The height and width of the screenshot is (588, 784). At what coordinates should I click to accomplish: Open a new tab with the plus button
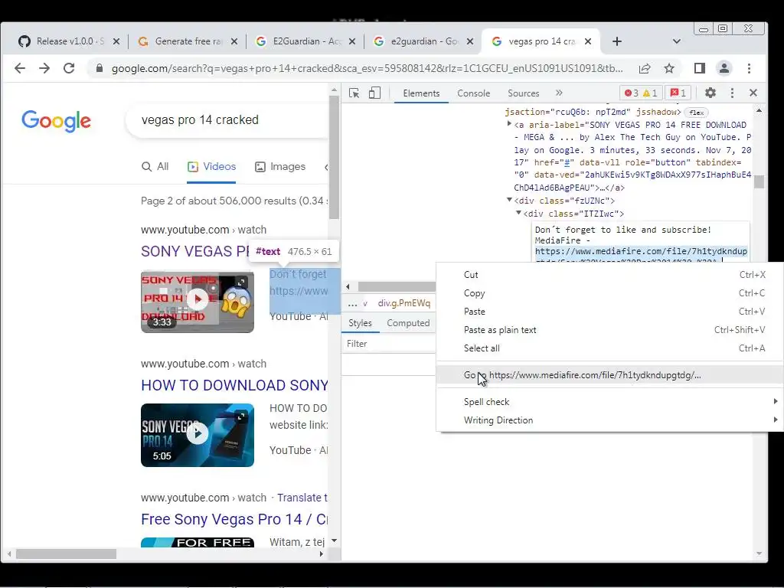tap(617, 41)
